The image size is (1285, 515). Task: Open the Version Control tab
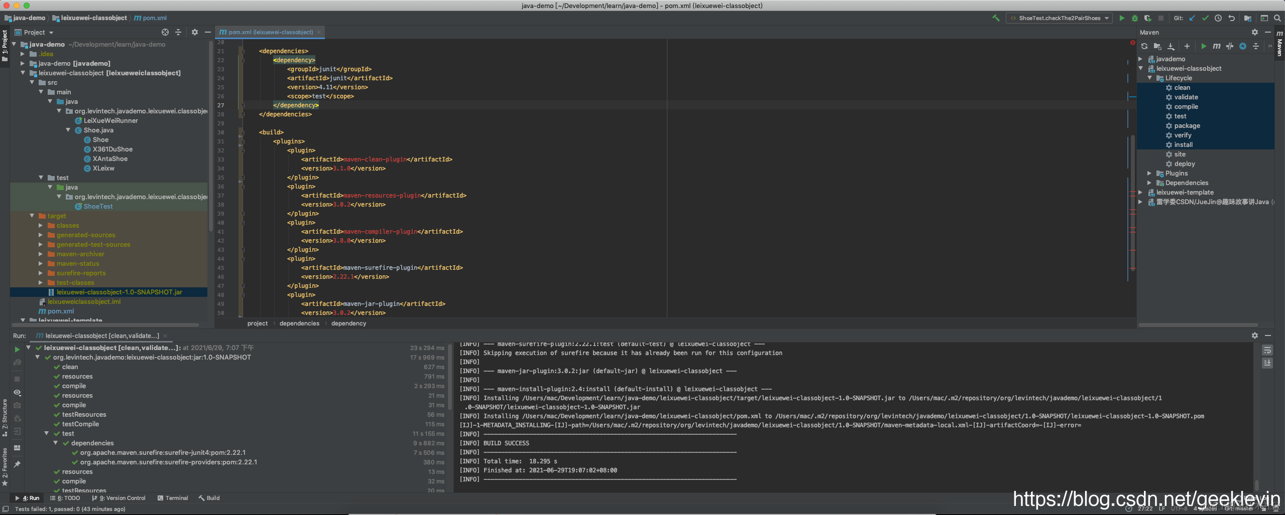click(x=119, y=498)
